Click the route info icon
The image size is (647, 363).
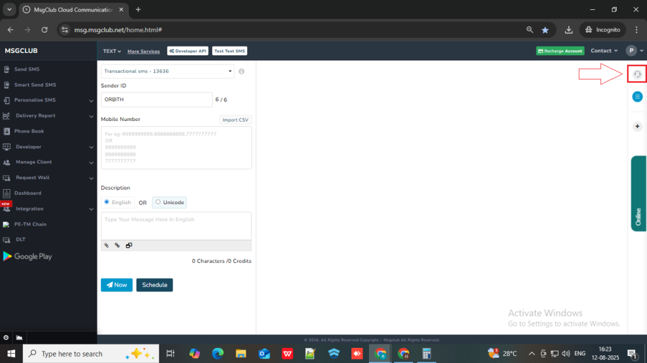click(x=242, y=72)
